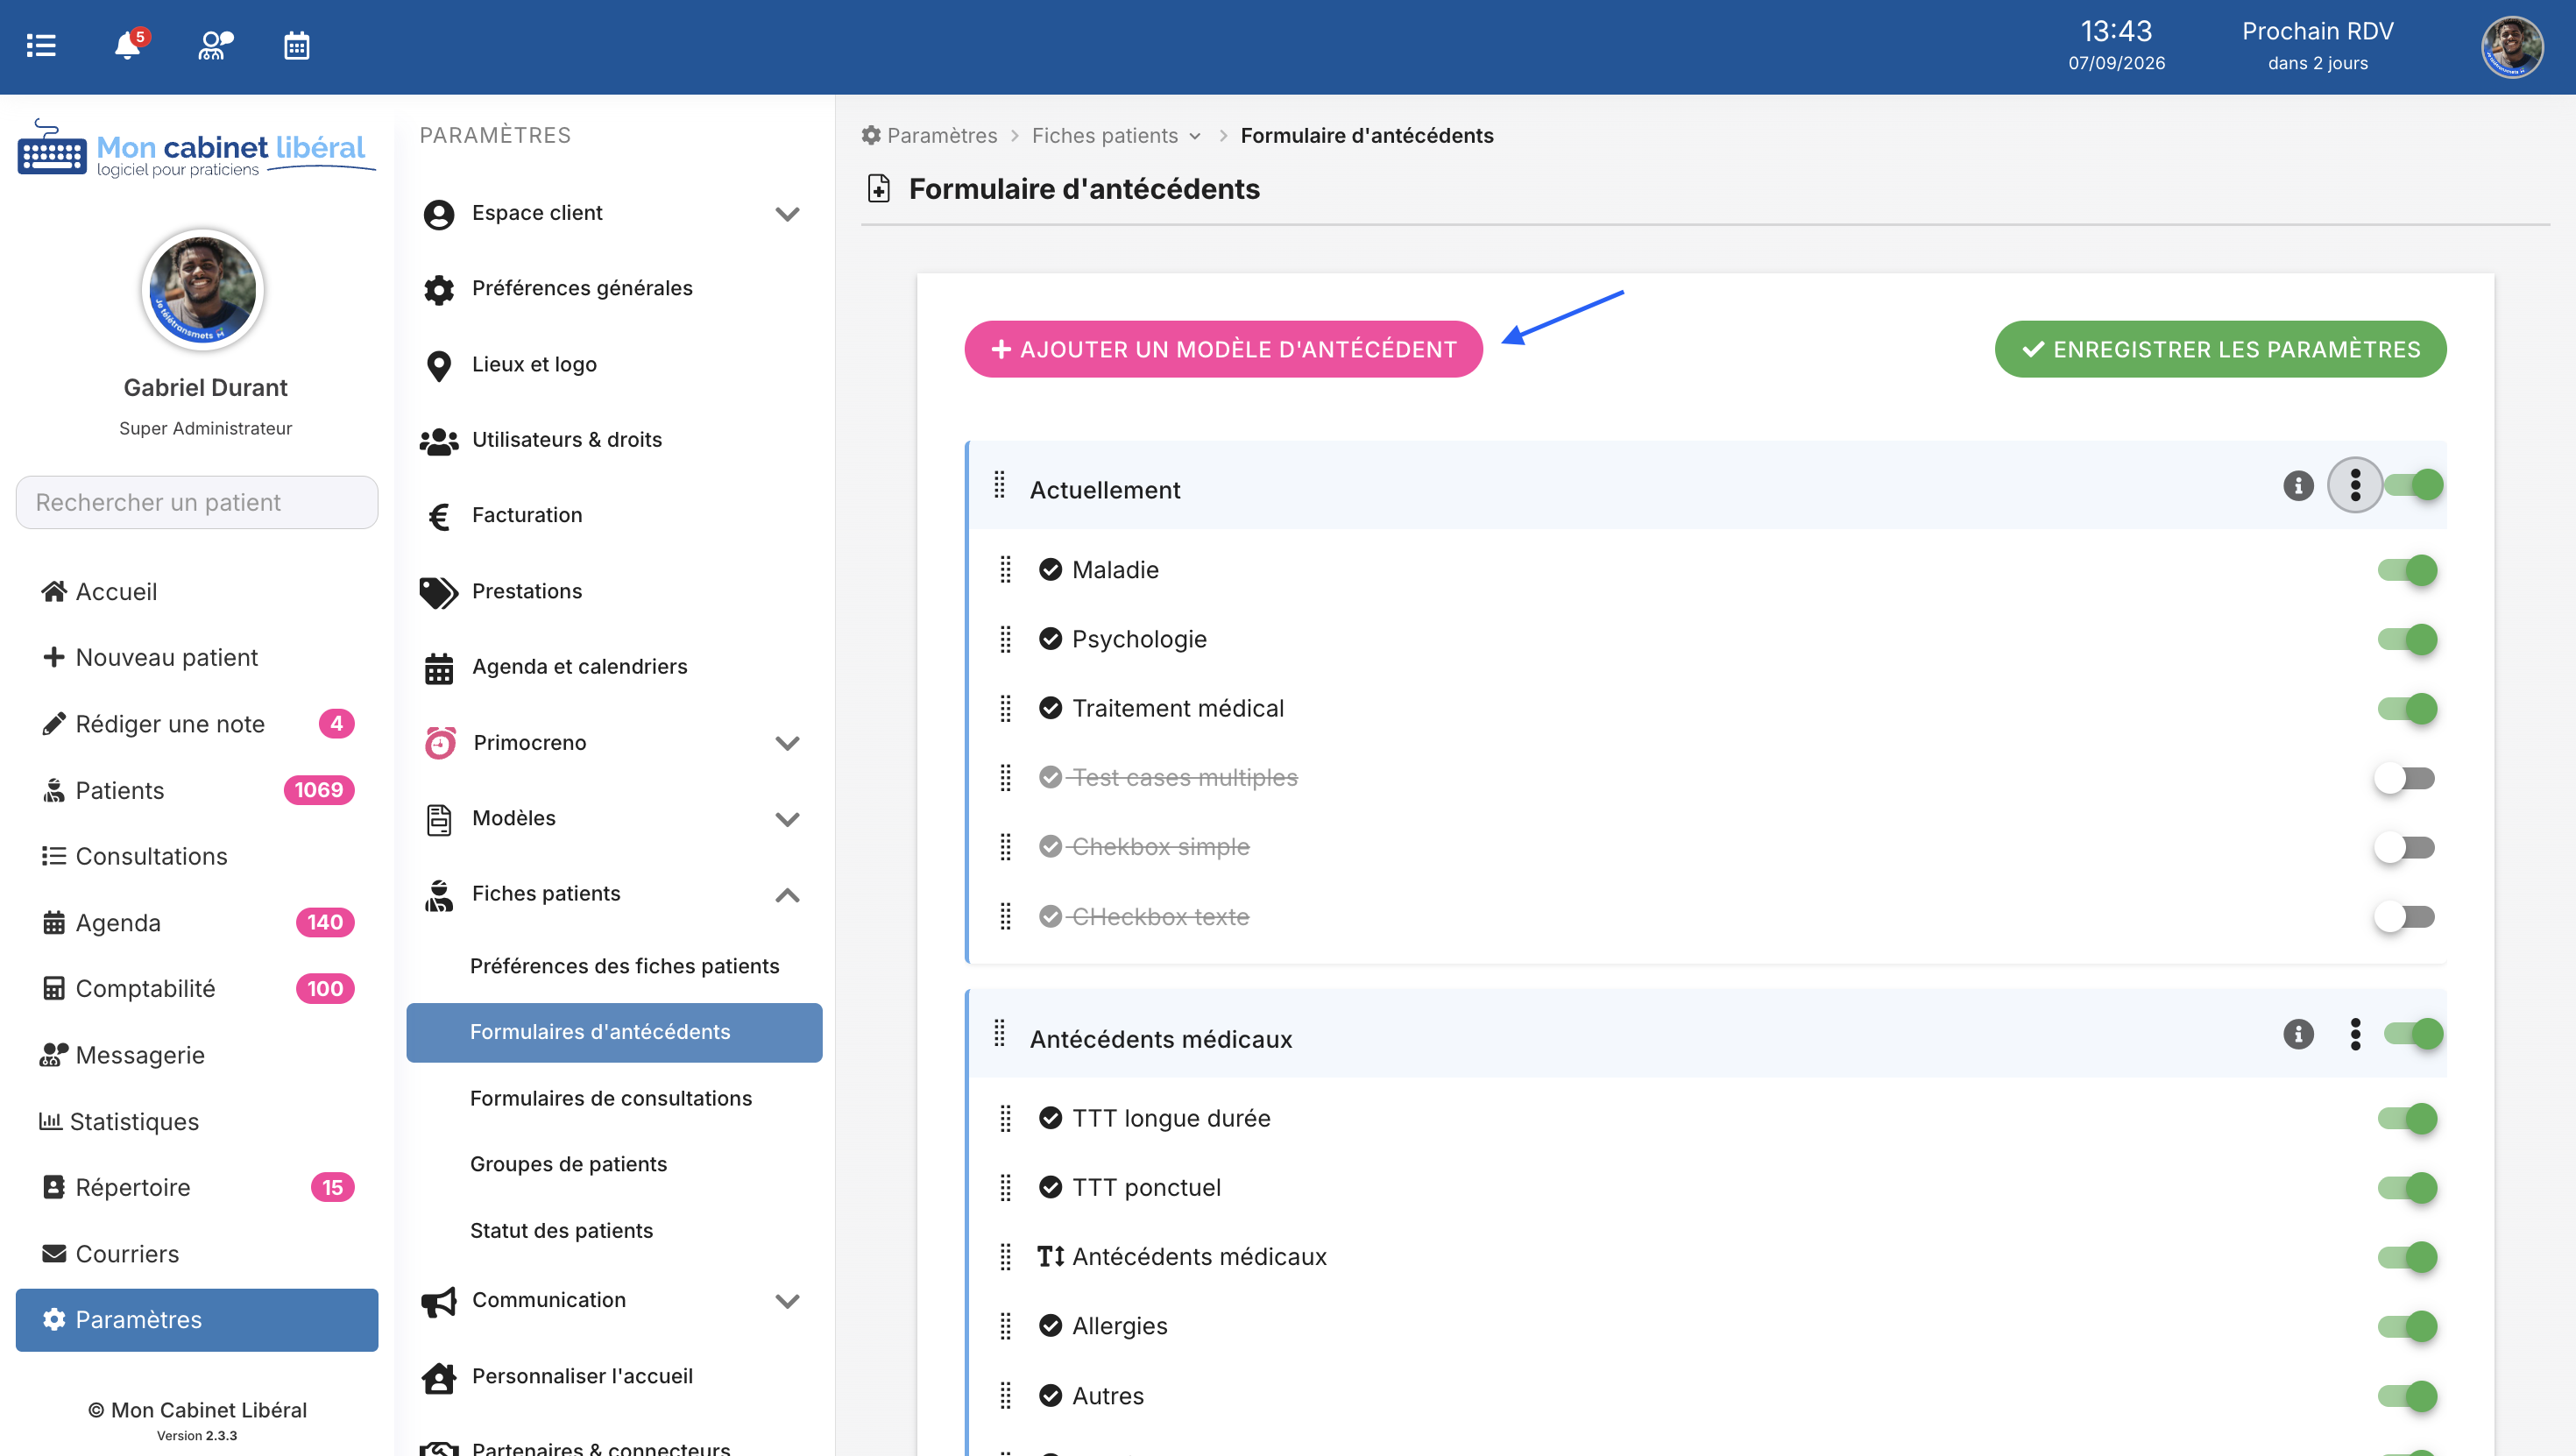Disable the Traitement médical switch
Image resolution: width=2576 pixels, height=1456 pixels.
(2407, 708)
